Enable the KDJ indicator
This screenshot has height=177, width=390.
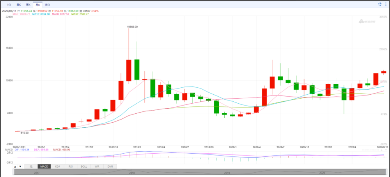click(57, 166)
